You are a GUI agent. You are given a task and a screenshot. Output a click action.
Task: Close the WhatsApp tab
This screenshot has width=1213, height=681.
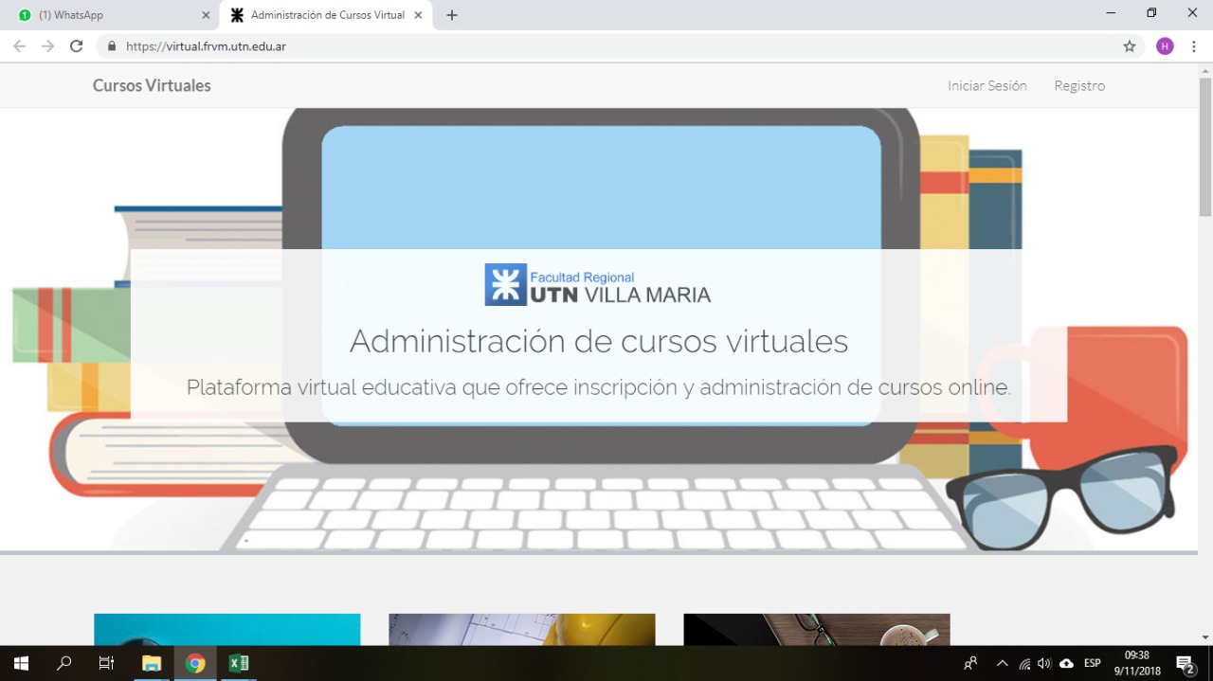[x=206, y=15]
